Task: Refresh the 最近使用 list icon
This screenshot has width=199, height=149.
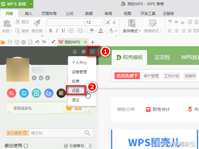Action: coord(26,146)
